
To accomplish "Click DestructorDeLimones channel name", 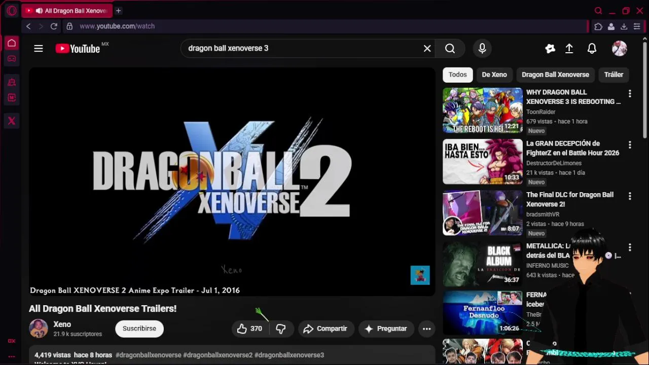I will pyautogui.click(x=554, y=163).
